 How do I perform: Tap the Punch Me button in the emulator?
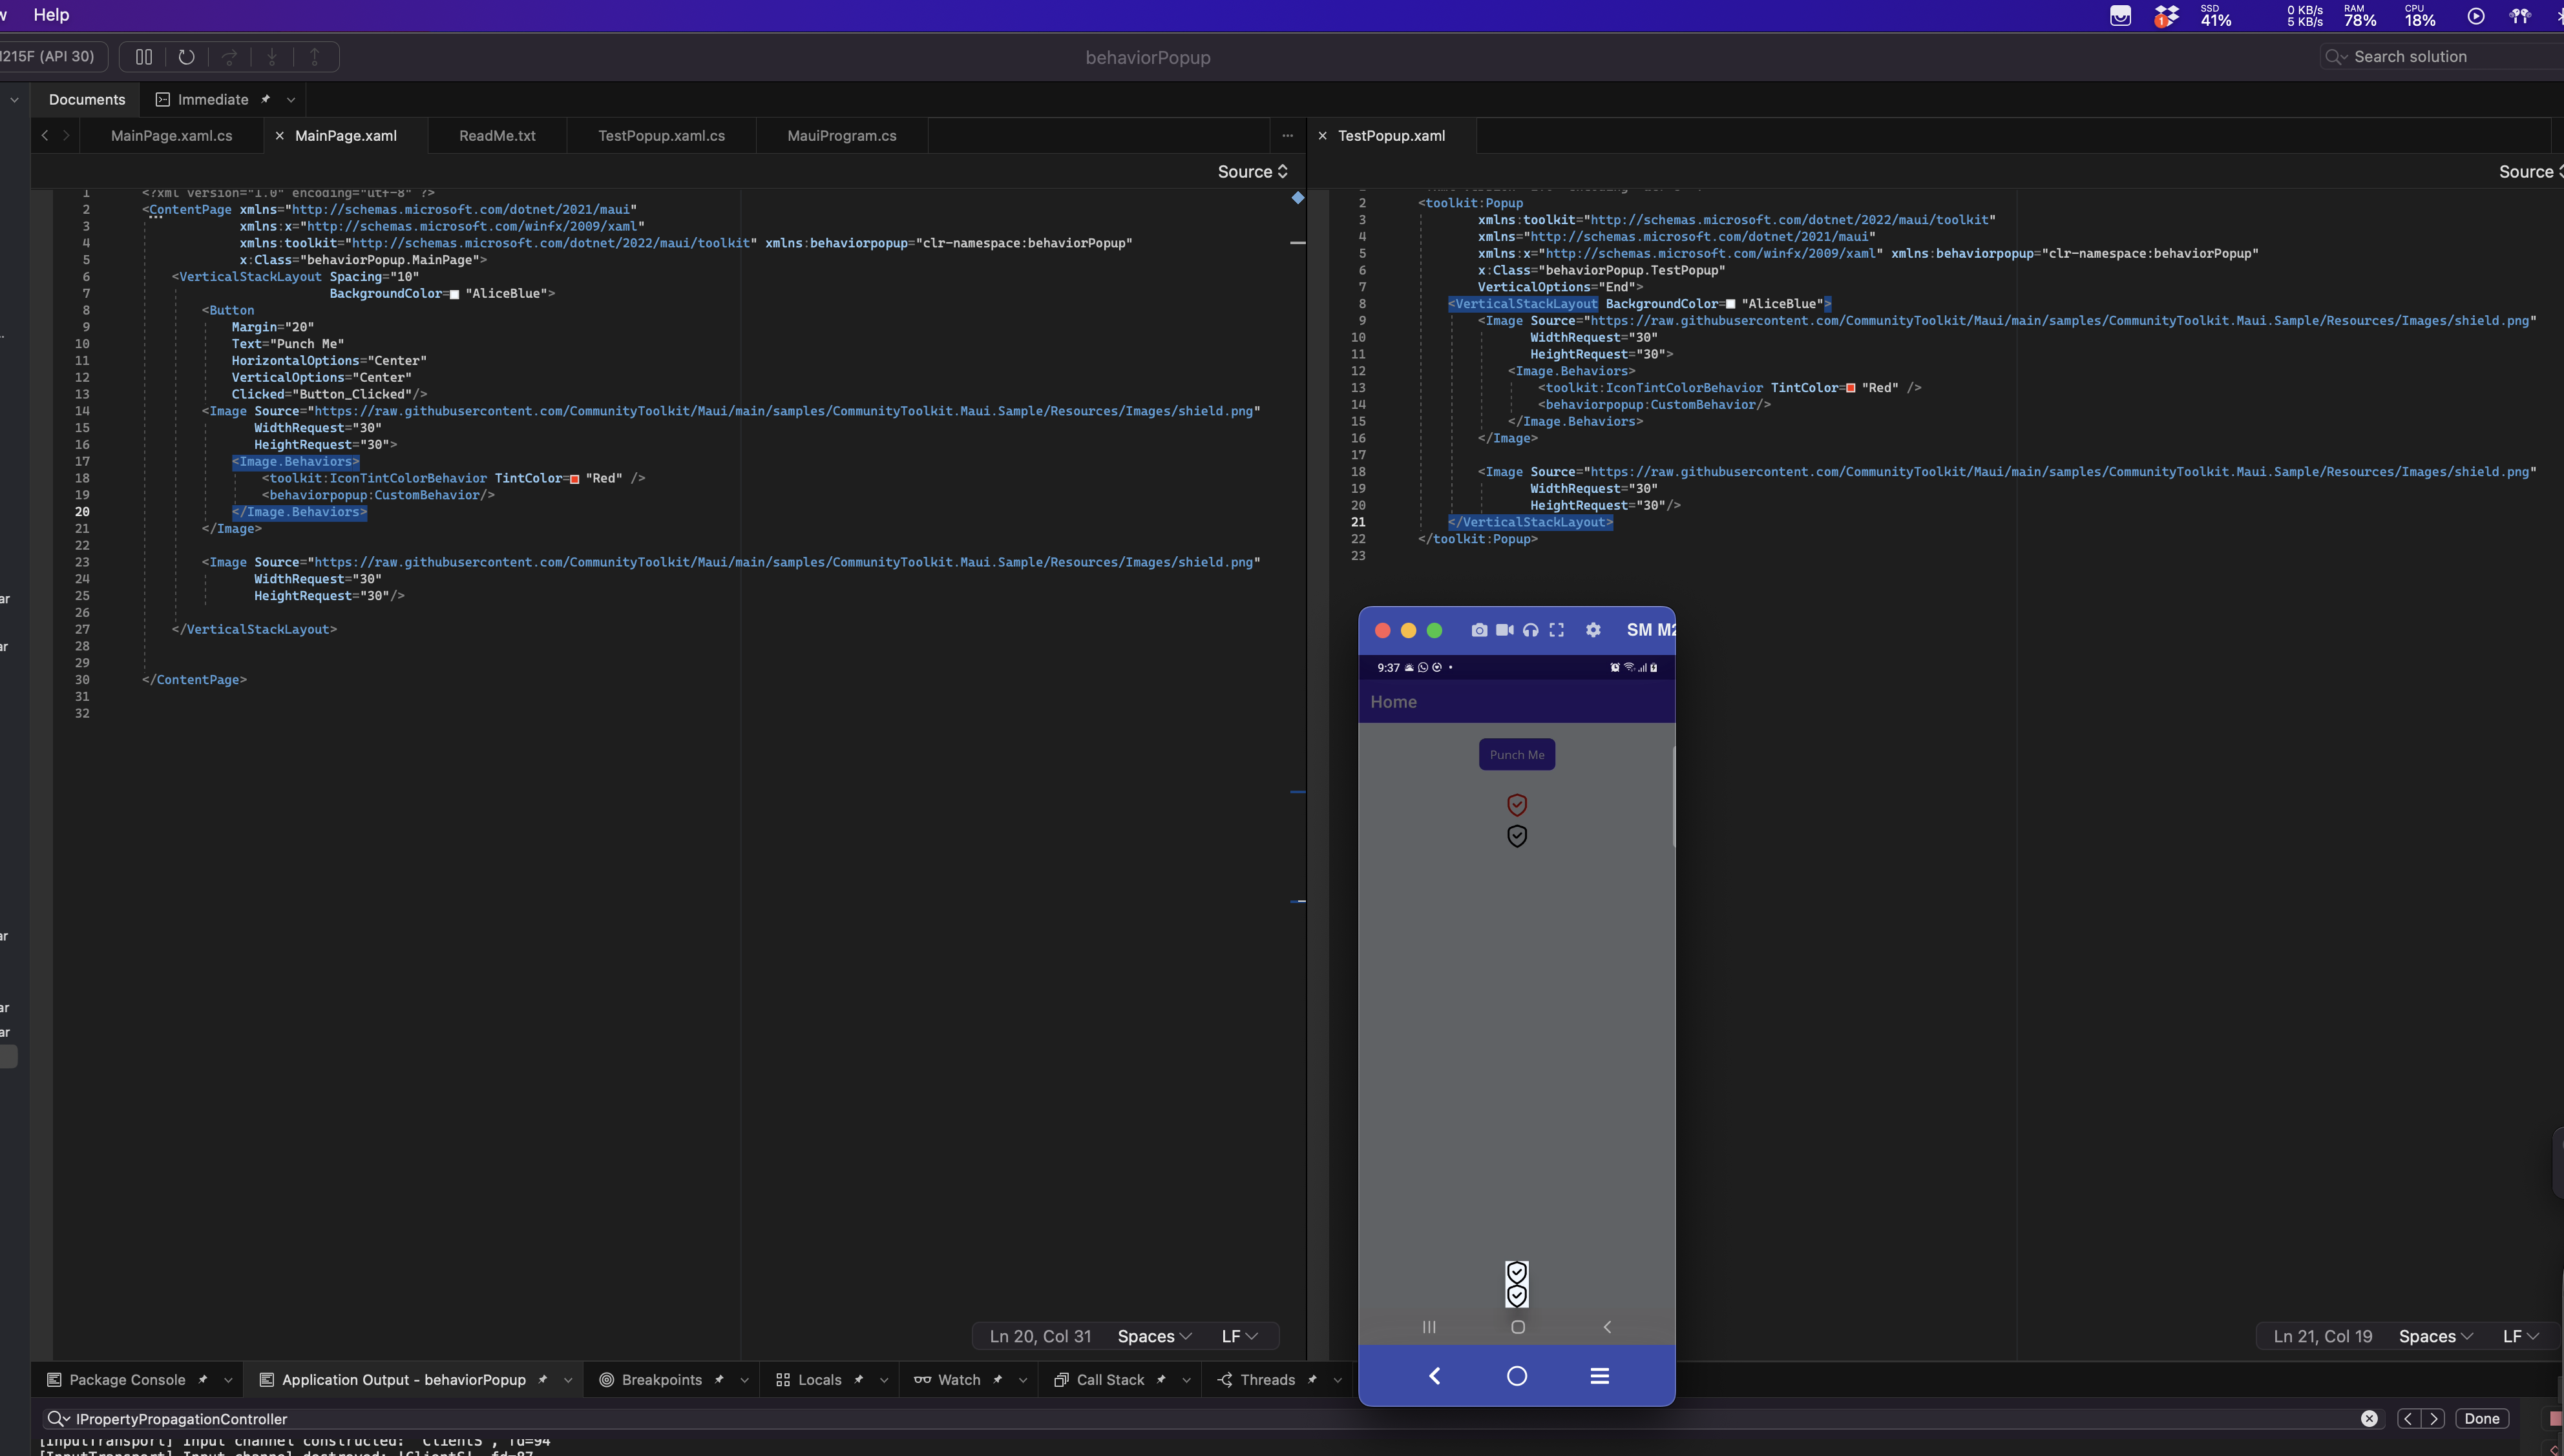pyautogui.click(x=1516, y=754)
